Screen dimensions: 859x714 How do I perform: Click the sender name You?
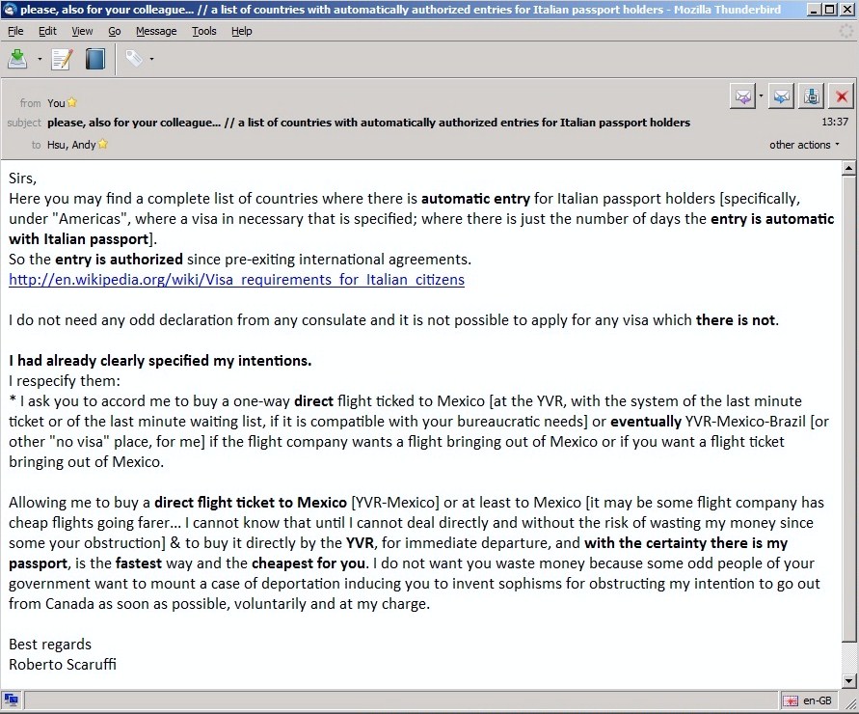tap(56, 103)
